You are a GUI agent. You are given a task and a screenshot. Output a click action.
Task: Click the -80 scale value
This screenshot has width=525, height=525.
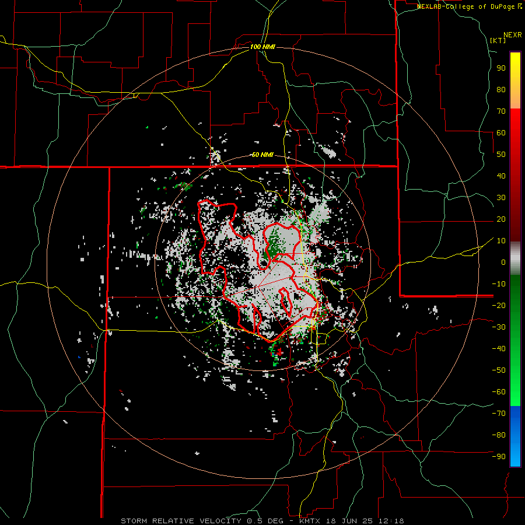499,435
